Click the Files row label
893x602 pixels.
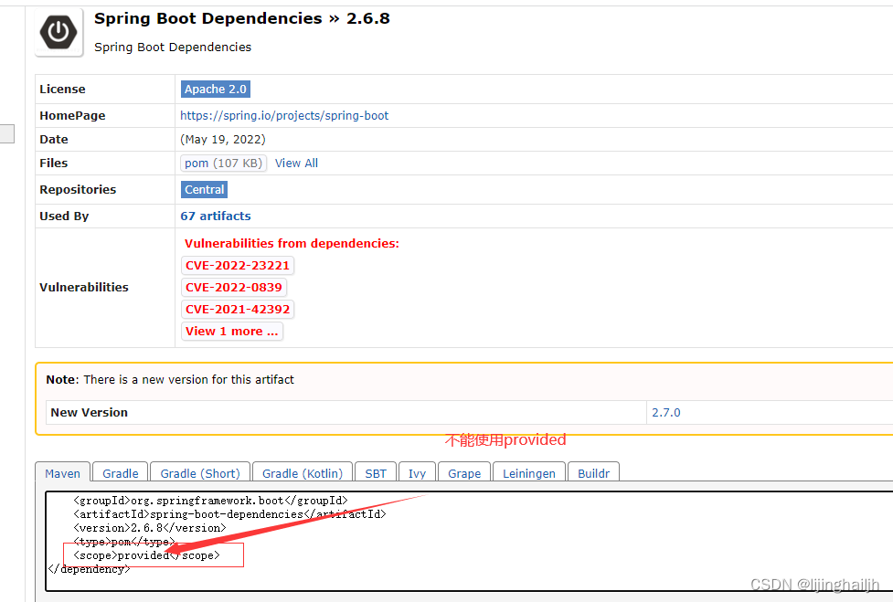54,164
